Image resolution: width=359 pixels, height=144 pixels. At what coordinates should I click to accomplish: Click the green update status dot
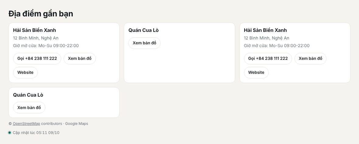click(x=10, y=132)
